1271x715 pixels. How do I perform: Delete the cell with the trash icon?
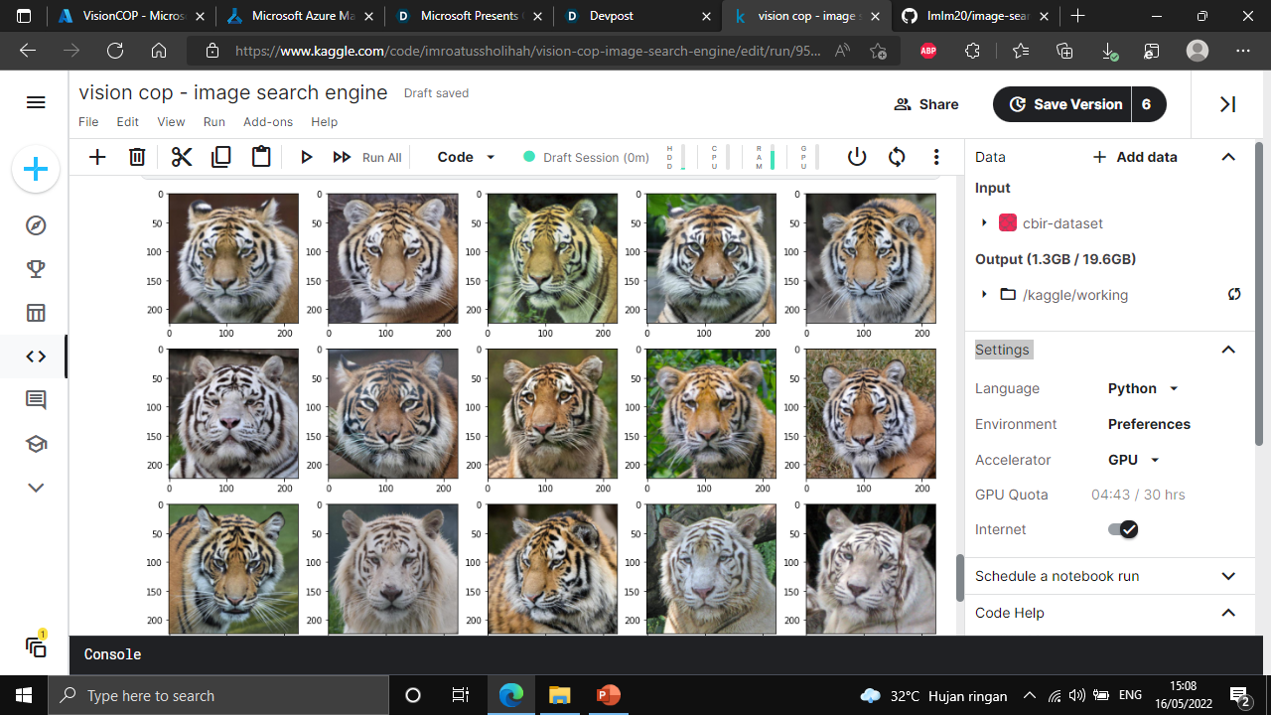[x=137, y=157]
